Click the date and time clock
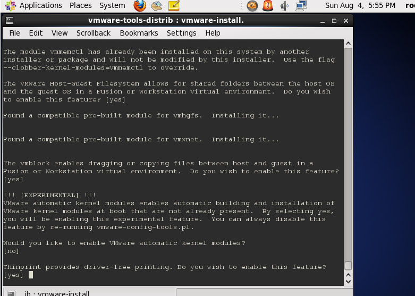 (x=360, y=5)
